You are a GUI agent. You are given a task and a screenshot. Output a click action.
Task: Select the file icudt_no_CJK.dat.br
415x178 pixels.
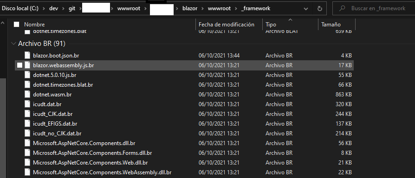57,133
